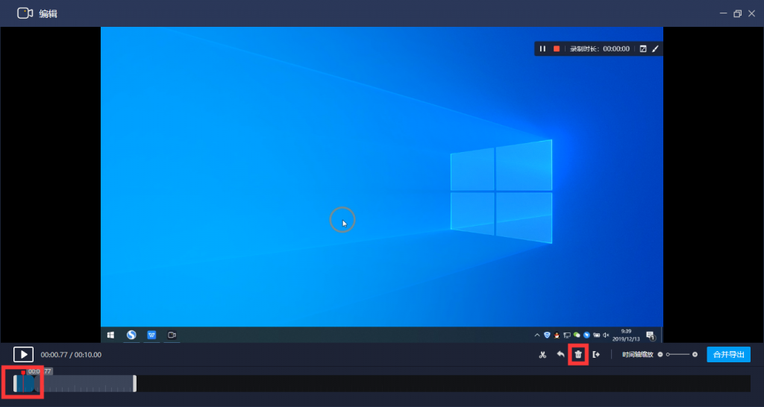
Task: Select the scissors cut tool
Action: click(543, 355)
